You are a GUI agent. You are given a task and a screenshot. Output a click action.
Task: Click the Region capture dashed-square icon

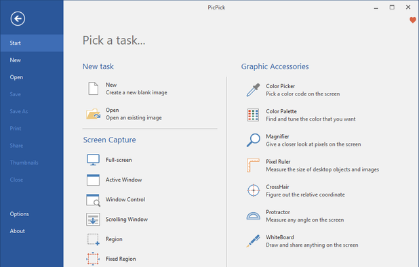tap(94, 239)
